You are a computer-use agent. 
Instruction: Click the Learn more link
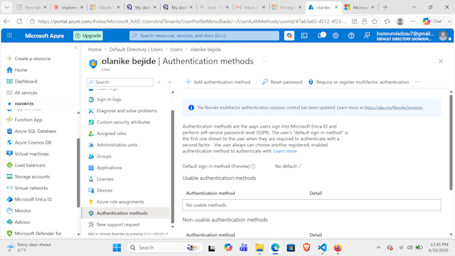pyautogui.click(x=285, y=151)
